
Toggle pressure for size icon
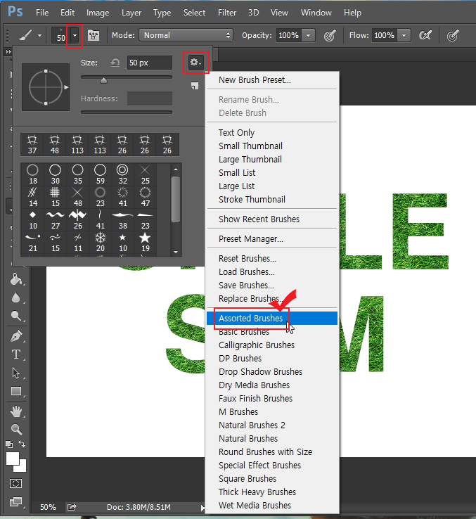(453, 35)
